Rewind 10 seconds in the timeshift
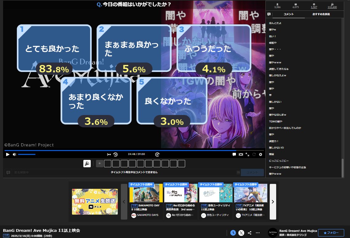The height and width of the screenshot is (238, 350). pos(115,154)
